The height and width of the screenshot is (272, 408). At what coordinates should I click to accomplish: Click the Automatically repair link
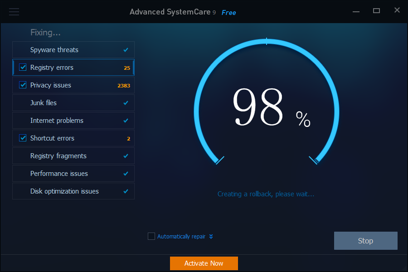(x=181, y=236)
